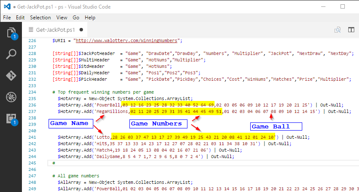This screenshot has height=192, width=359.
Task: Click the 'MegaMillions' text on line 237
Action: click(112, 111)
